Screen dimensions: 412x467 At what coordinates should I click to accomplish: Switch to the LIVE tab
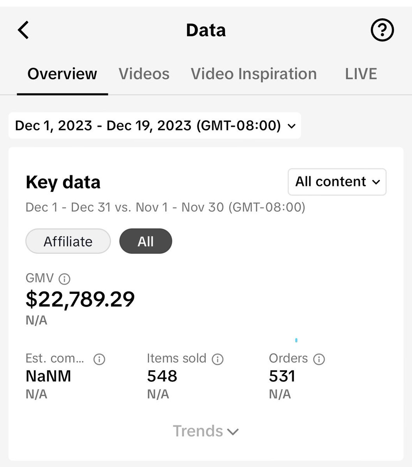(361, 74)
